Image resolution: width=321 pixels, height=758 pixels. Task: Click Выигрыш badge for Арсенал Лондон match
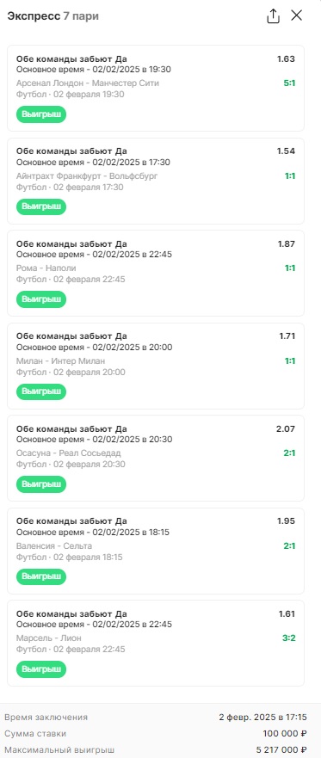pos(41,114)
